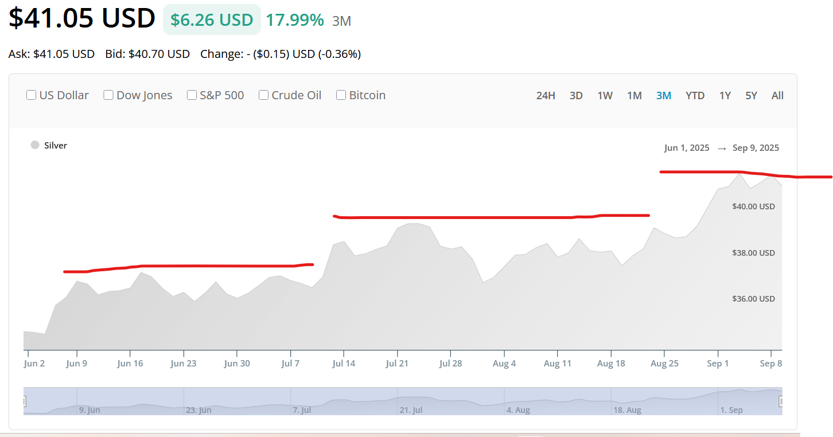Click the Aug 25 x-axis label
Image resolution: width=833 pixels, height=437 pixels.
tap(664, 364)
